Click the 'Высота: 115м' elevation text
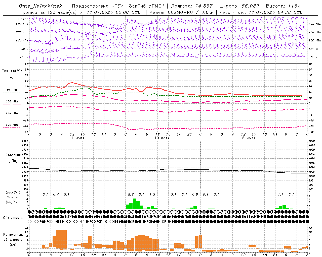Image resolution: width=322 pixels, height=257 pixels. [283, 6]
